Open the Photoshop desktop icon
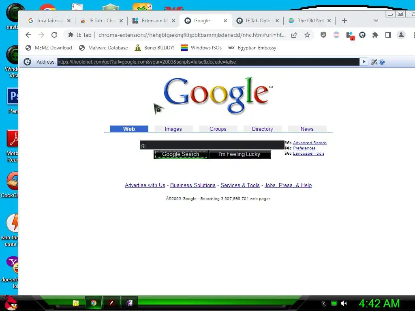The width and height of the screenshot is (415, 311). pyautogui.click(x=12, y=96)
